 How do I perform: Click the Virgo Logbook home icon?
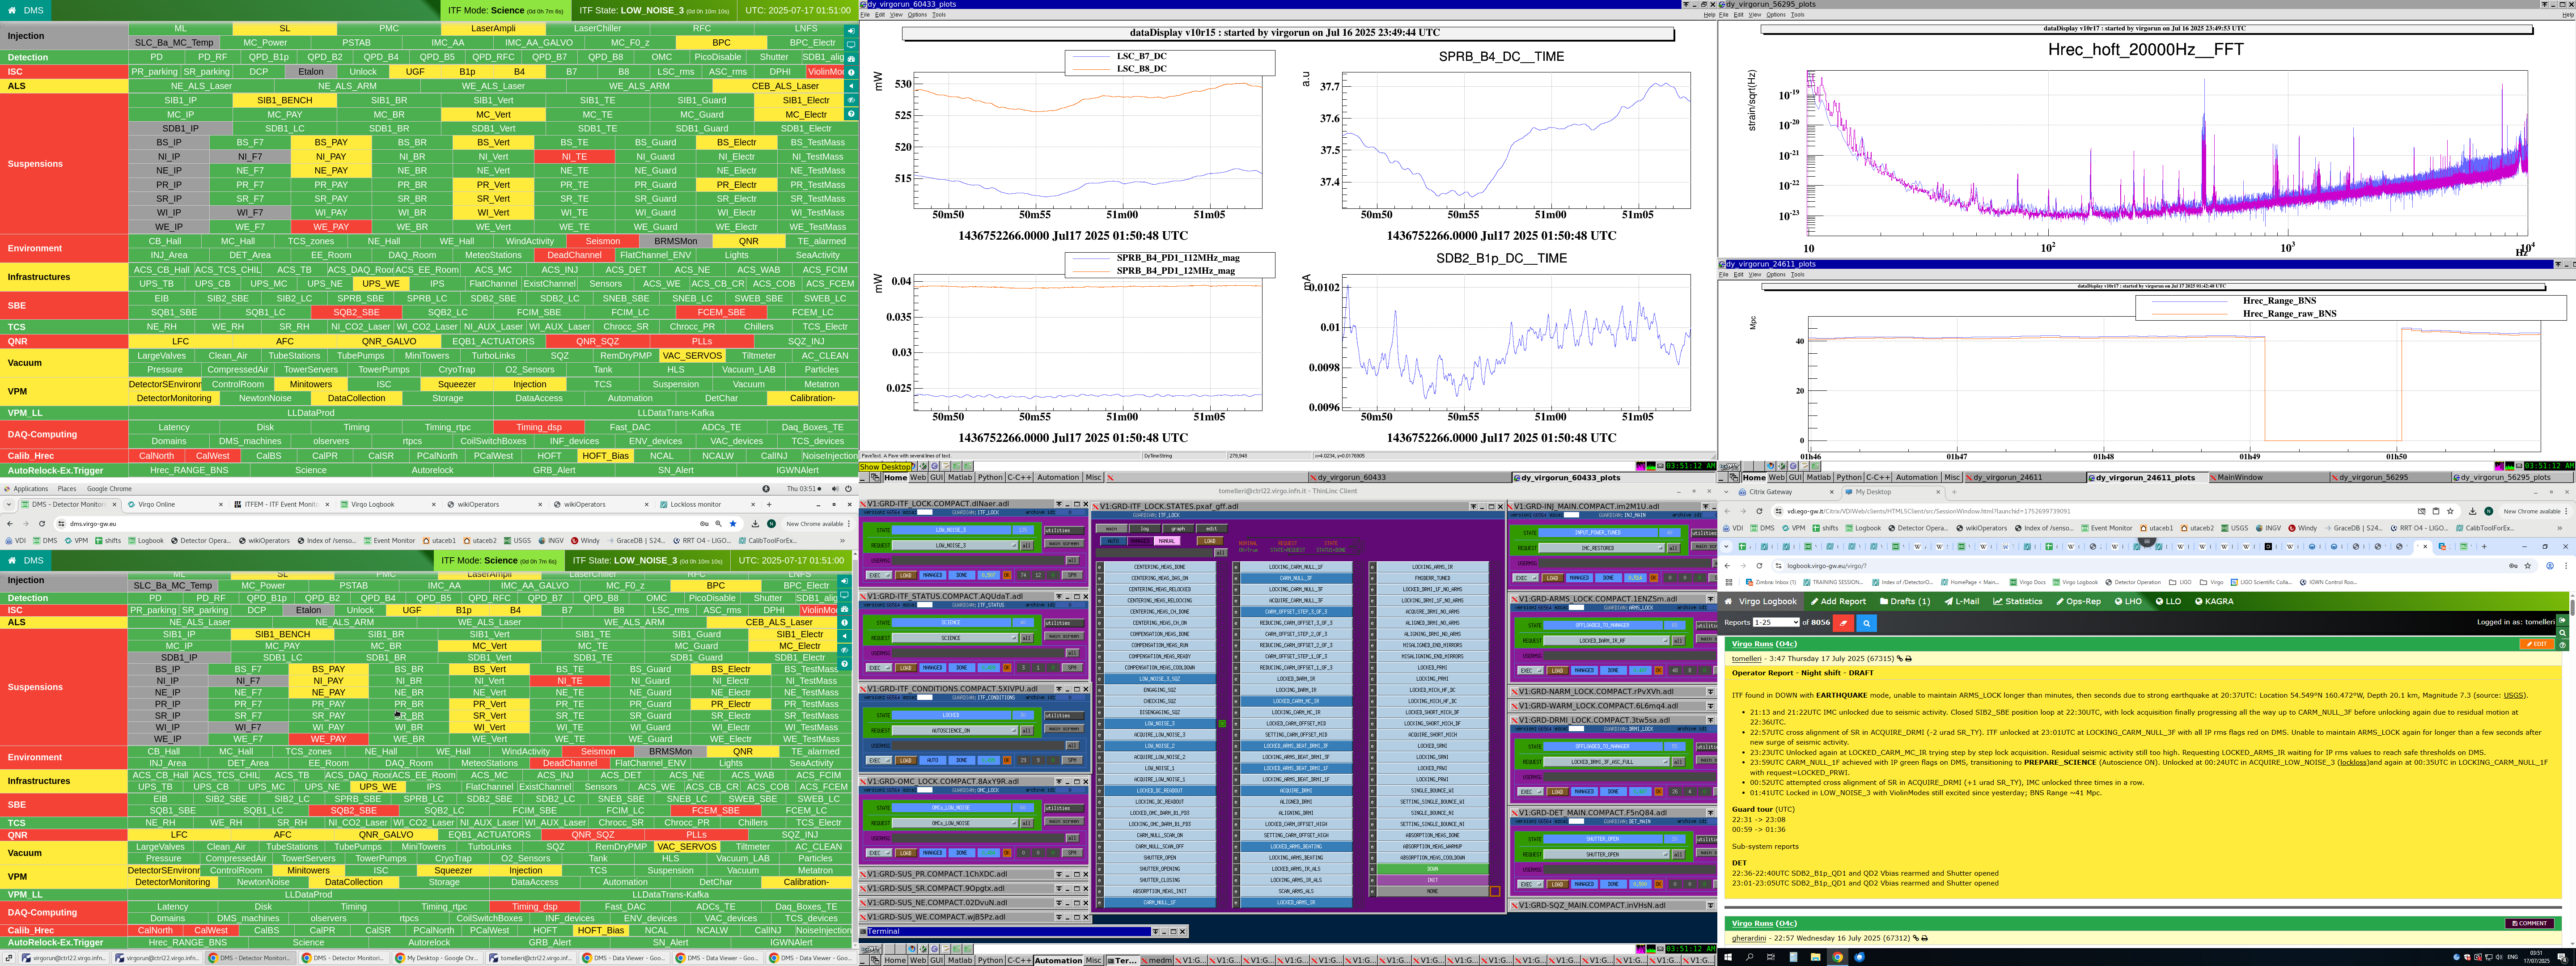pos(1728,601)
